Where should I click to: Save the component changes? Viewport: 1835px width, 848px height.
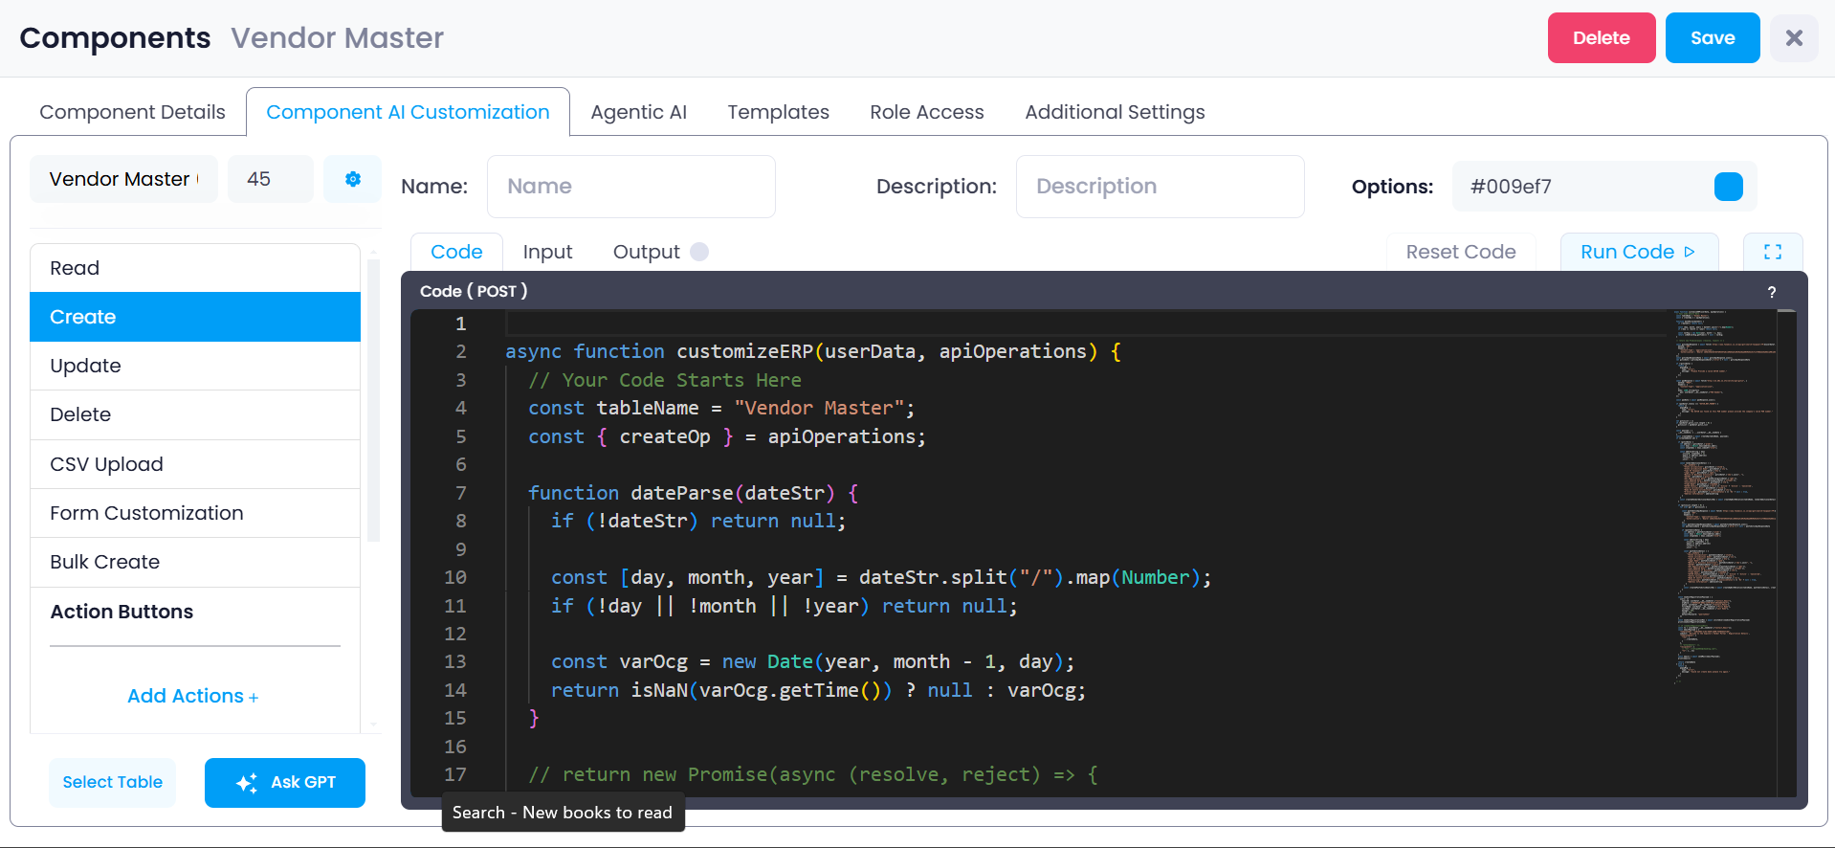point(1713,38)
